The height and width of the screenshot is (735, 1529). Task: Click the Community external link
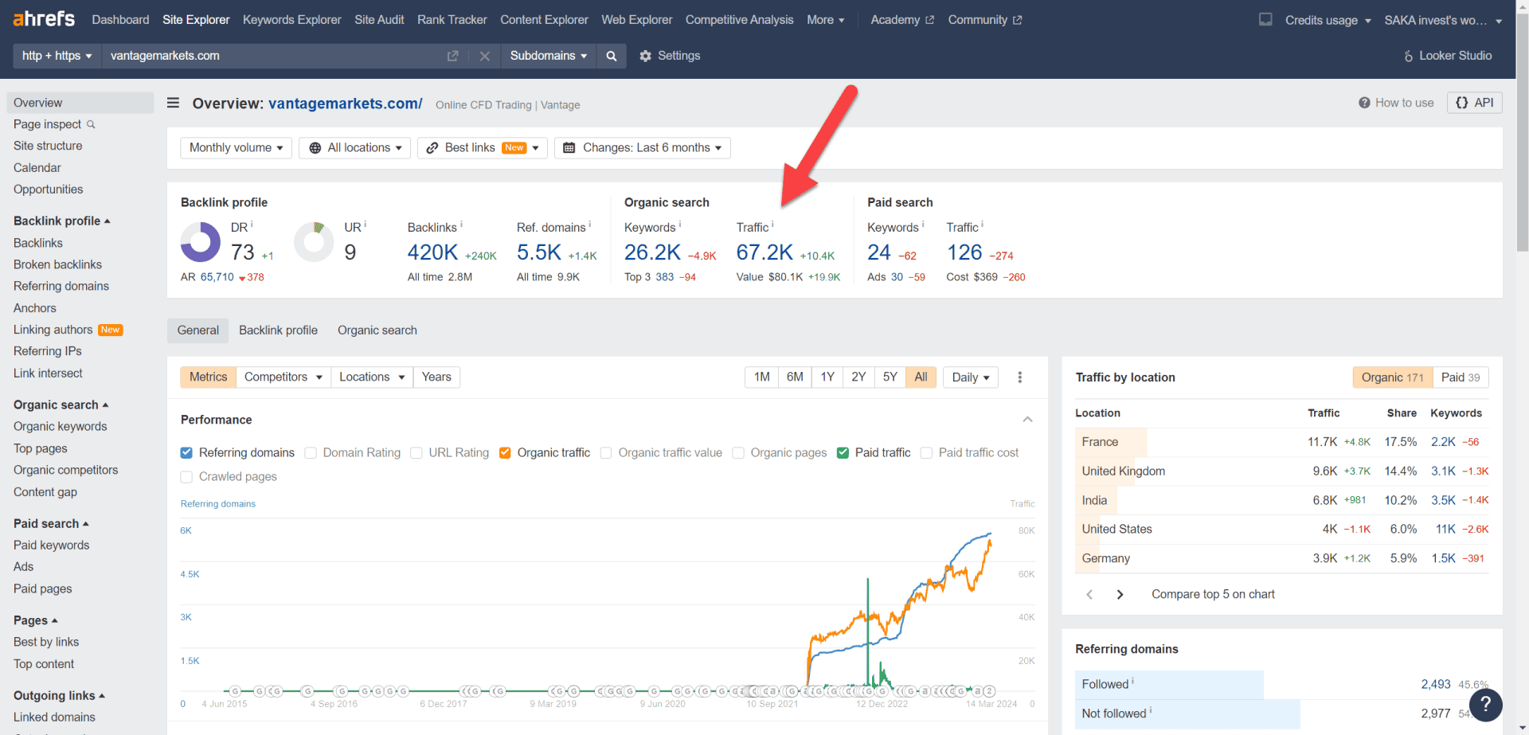point(984,20)
